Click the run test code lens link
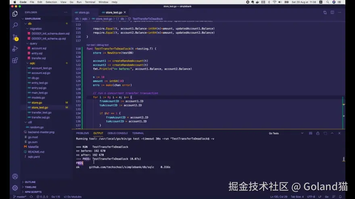355x199 pixels. 90,45
